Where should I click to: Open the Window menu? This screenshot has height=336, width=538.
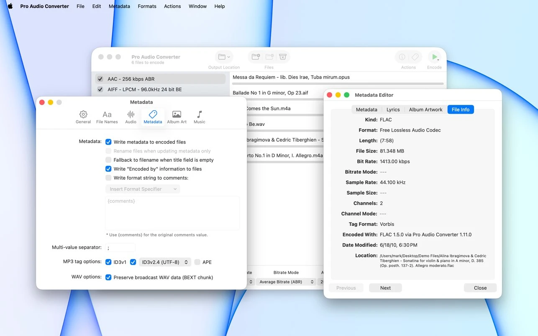click(x=197, y=6)
